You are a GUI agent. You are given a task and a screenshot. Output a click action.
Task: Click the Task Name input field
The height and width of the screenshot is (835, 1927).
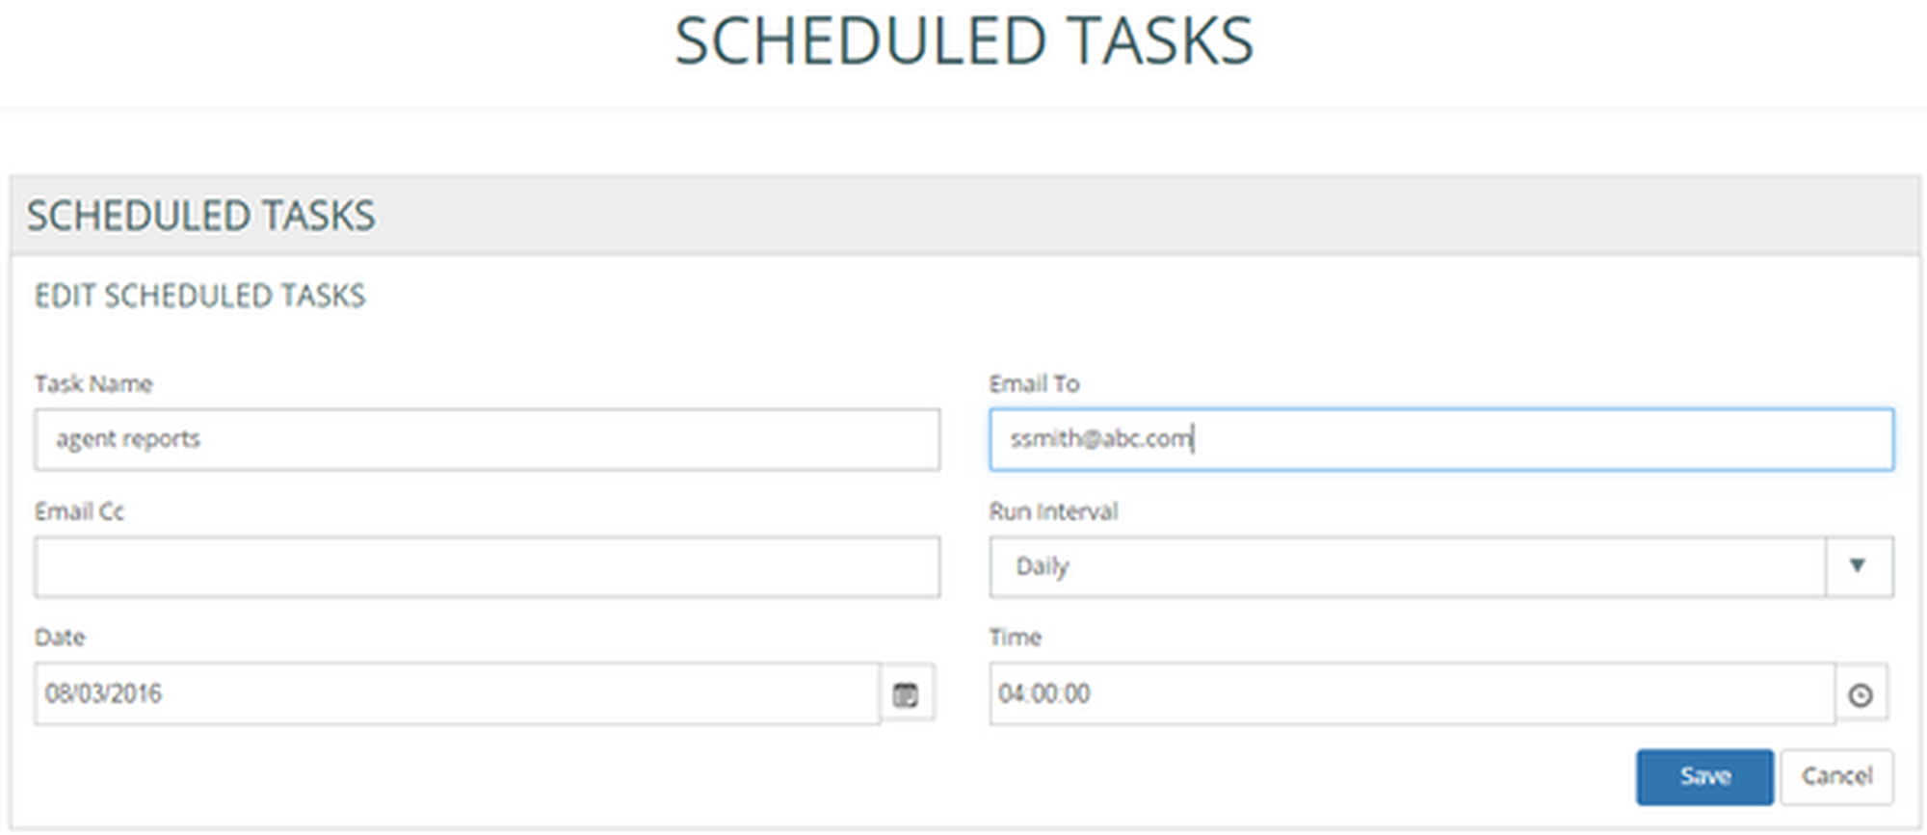click(x=487, y=439)
